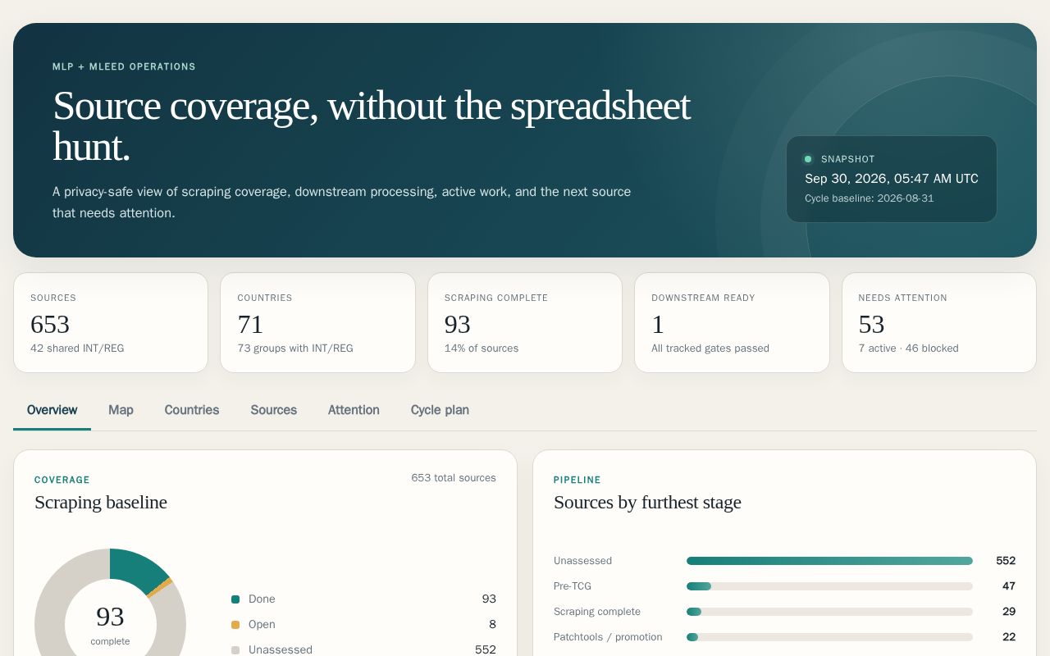The image size is (1050, 656).
Task: Click the donut chart center '93 complete'
Action: (x=110, y=624)
